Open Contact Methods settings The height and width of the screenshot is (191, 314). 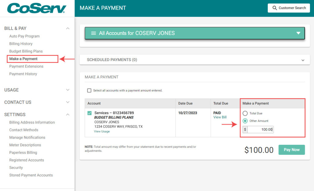coord(24,130)
